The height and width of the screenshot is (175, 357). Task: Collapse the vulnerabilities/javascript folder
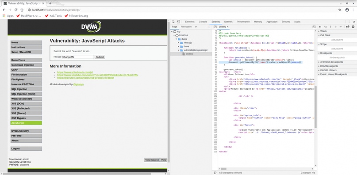[x=179, y=50]
